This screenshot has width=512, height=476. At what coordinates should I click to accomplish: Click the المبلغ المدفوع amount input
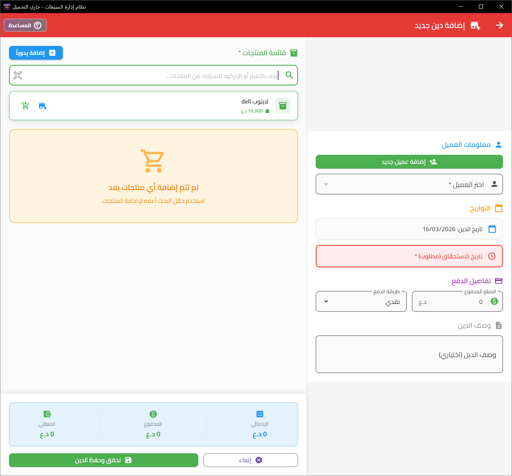pos(457,301)
